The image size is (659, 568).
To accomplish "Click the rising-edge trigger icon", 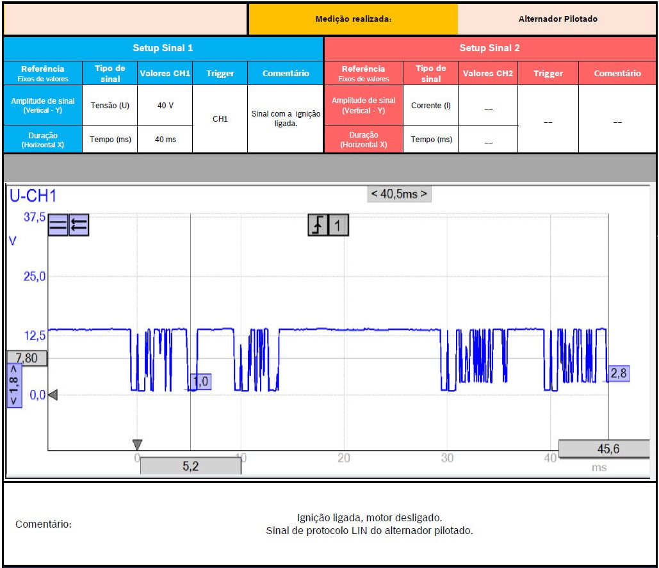I will [318, 225].
